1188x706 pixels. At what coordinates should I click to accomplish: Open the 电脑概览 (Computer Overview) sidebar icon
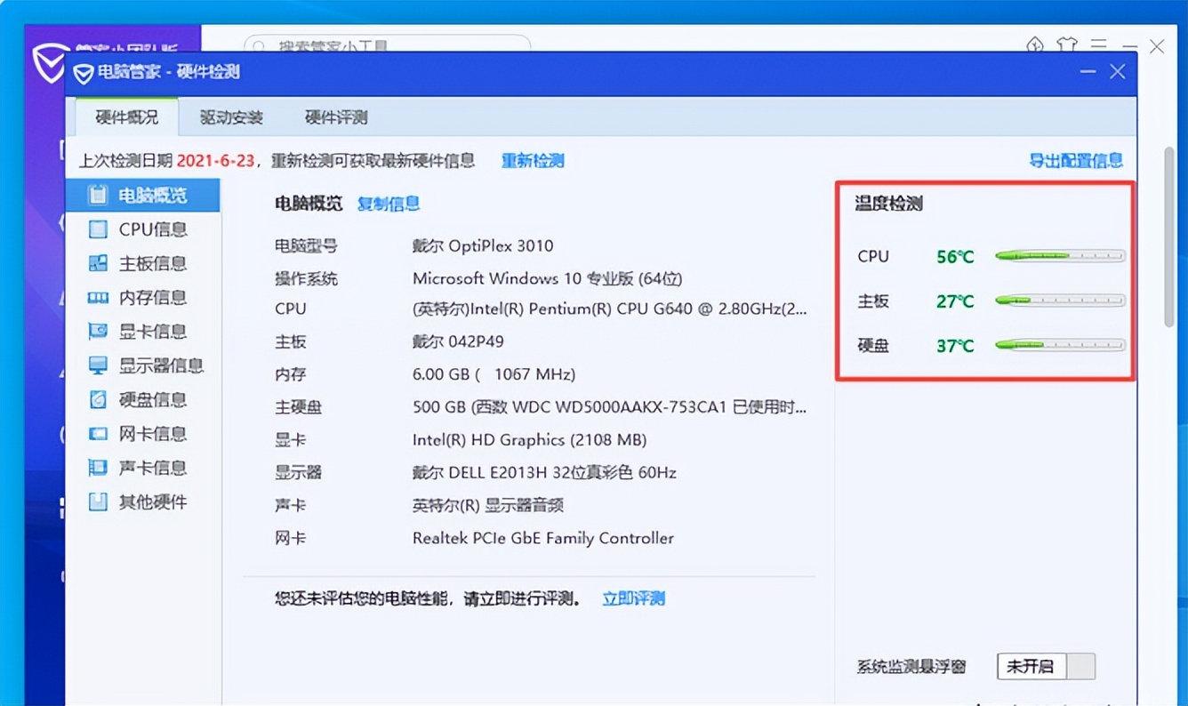pyautogui.click(x=142, y=195)
